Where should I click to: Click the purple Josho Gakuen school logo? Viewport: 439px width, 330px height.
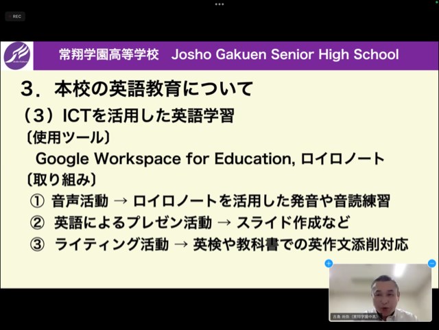coord(17,56)
